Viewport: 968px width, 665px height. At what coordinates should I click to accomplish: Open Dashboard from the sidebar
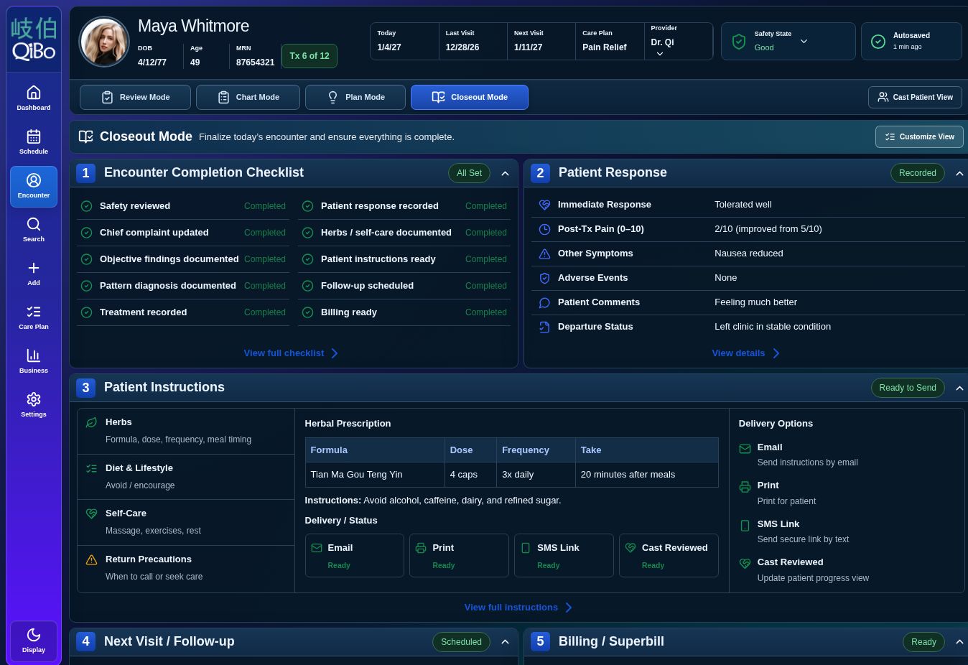34,98
